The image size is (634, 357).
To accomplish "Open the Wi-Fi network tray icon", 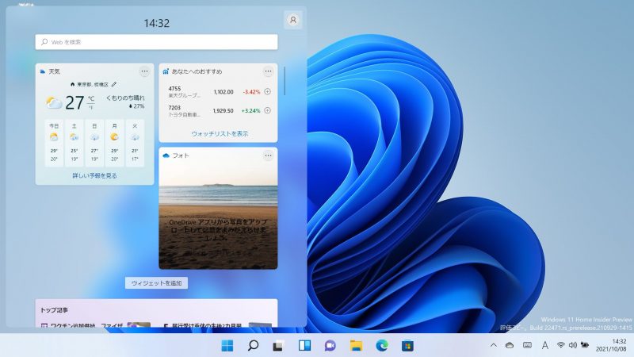I will pos(560,345).
